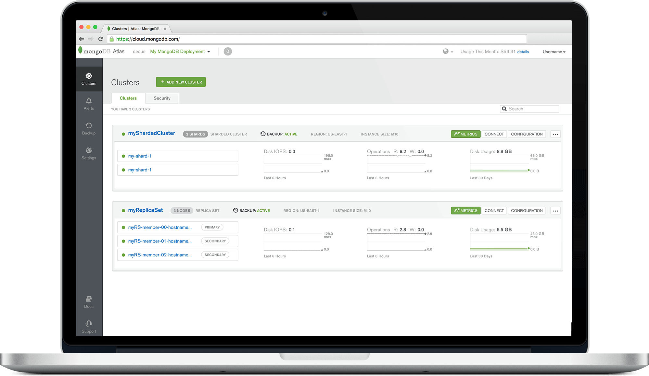Open the Backup section in the sidebar
This screenshot has width=649, height=376.
click(x=89, y=128)
